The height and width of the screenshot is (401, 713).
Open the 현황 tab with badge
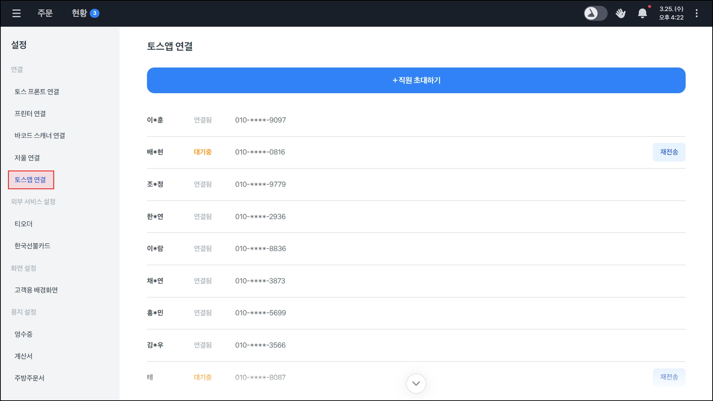(x=85, y=13)
